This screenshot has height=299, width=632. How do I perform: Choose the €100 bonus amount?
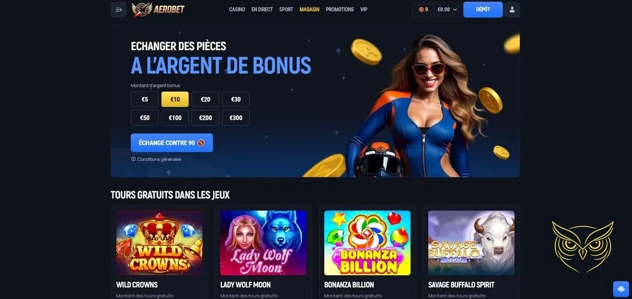coord(175,118)
